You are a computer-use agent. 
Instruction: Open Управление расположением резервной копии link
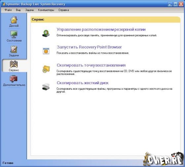tap(101, 29)
